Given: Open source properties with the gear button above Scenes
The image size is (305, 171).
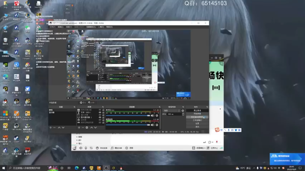Looking at the screenshot, I should point(83,103).
